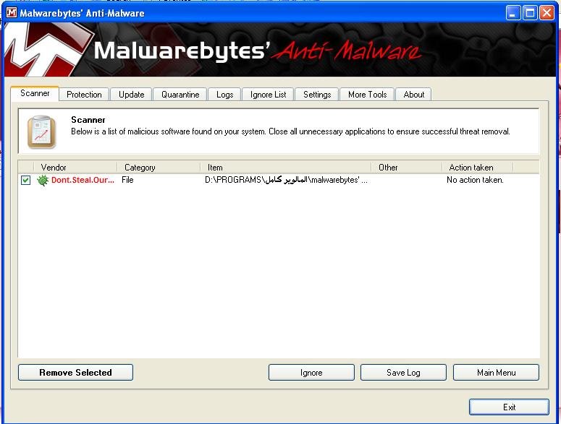Viewport: 561px width, 424px height.
Task: Maximize the Malwarebytes window
Action: point(530,13)
